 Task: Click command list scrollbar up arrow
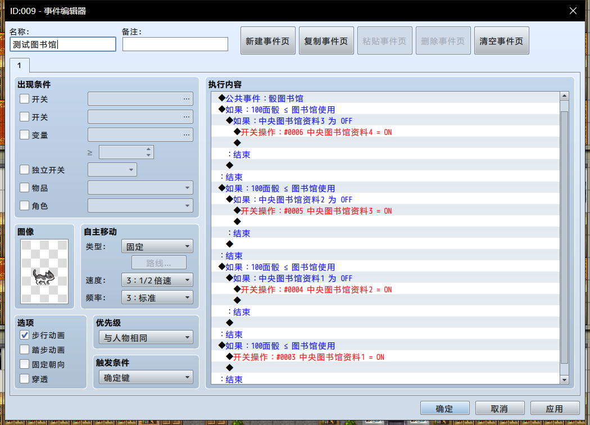[564, 96]
